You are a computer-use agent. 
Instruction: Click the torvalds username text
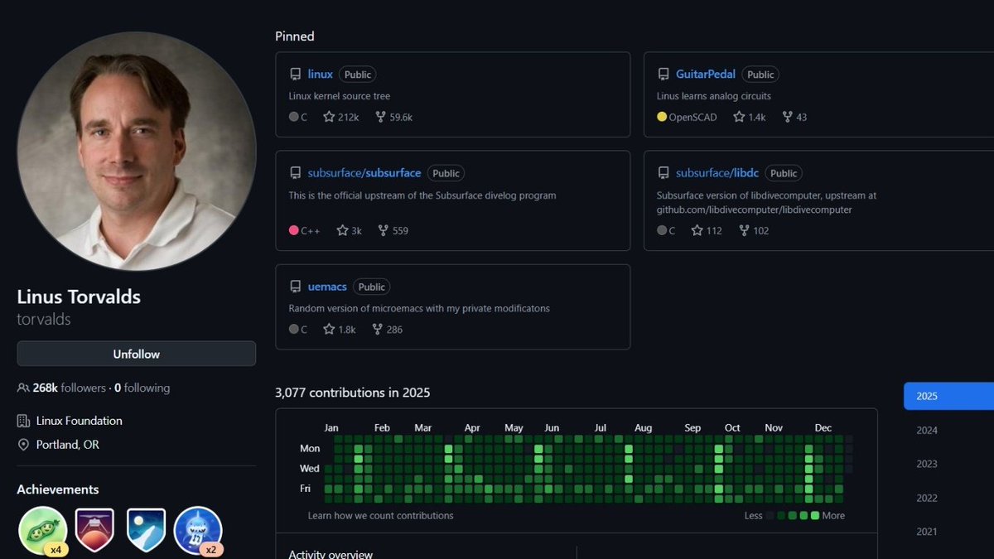(x=44, y=319)
